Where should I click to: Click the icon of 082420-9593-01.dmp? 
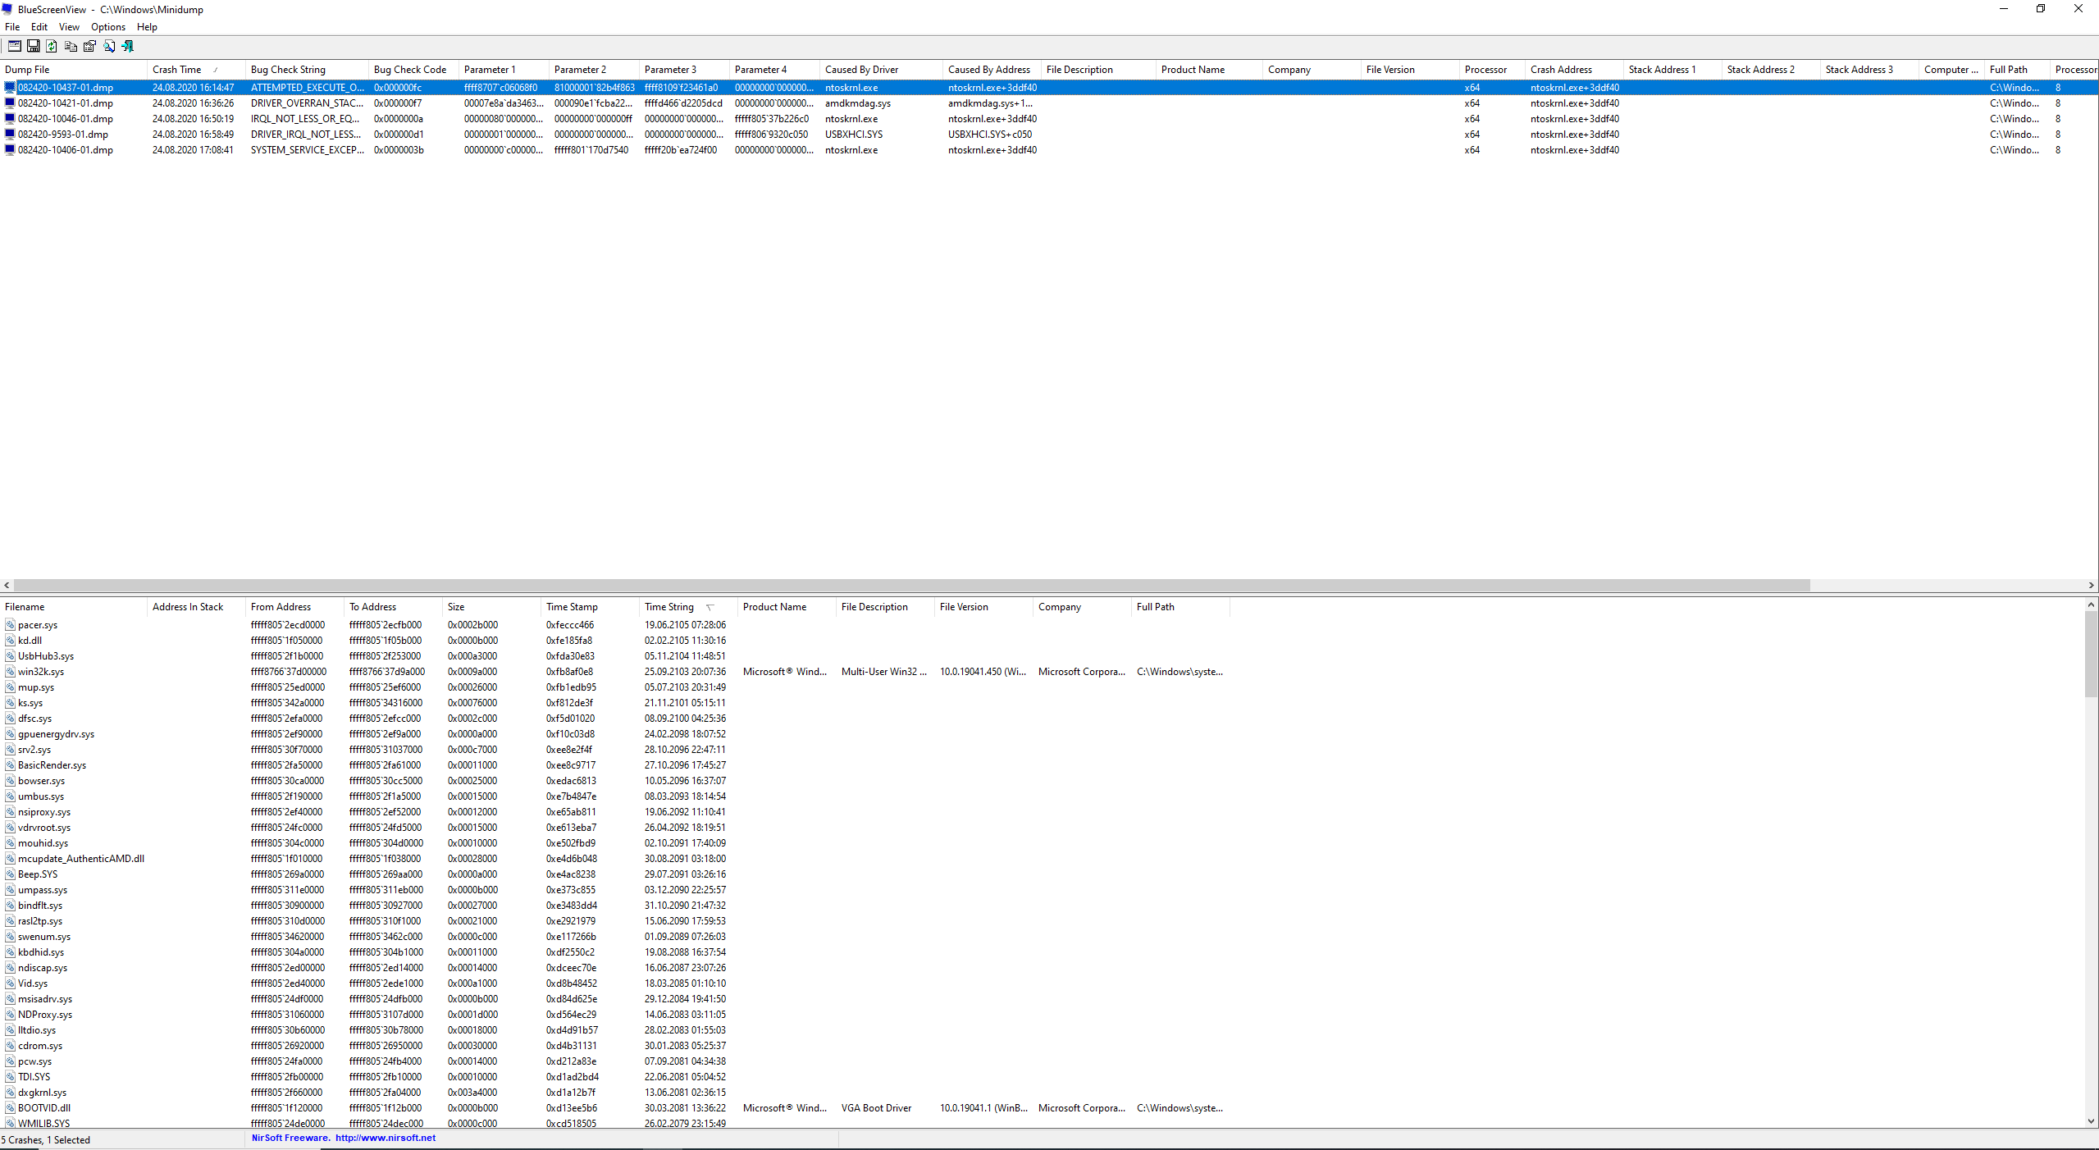click(10, 134)
